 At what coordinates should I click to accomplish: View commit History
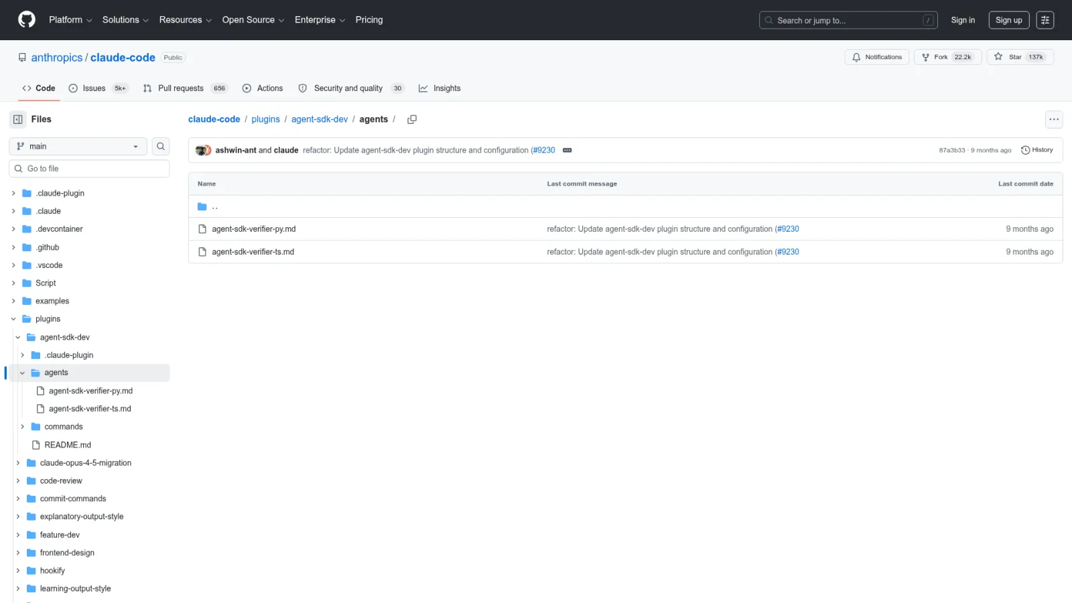coord(1036,150)
